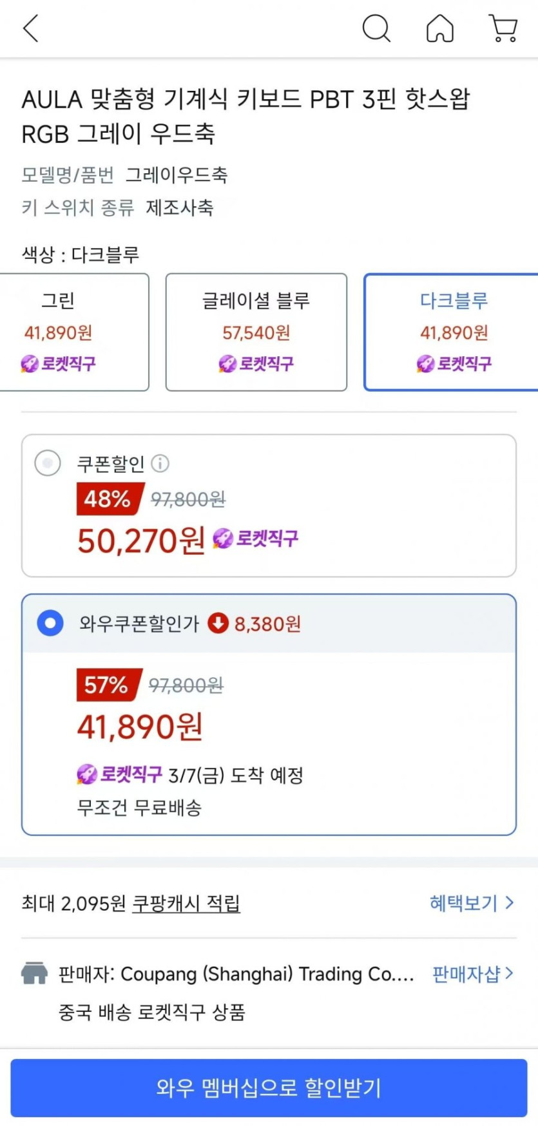The height and width of the screenshot is (1126, 538).
Task: Select the 와우쿠폰할인가 radio button
Action: pos(50,624)
